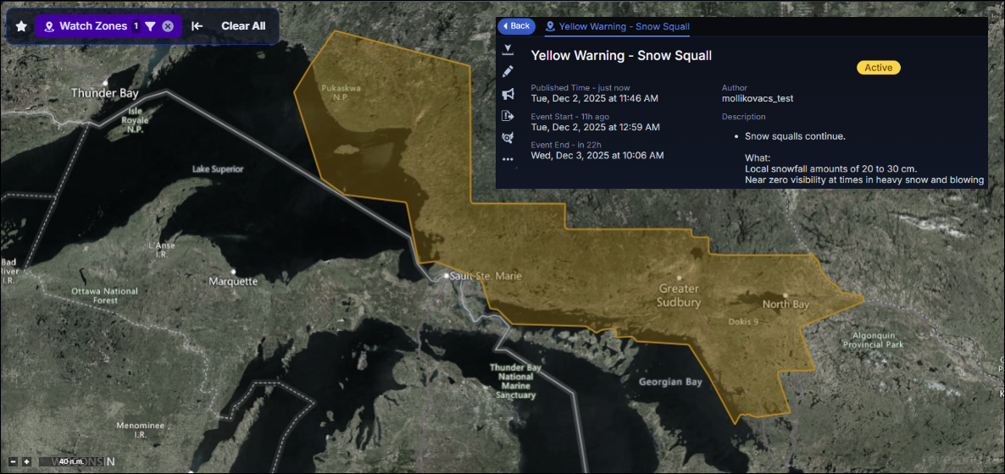Click the Greater Sudbury label on map
This screenshot has height=474, width=1005.
point(680,295)
